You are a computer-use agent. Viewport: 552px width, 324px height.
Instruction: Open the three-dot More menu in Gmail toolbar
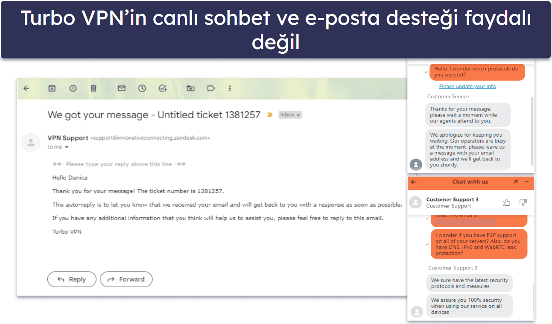coord(230,88)
